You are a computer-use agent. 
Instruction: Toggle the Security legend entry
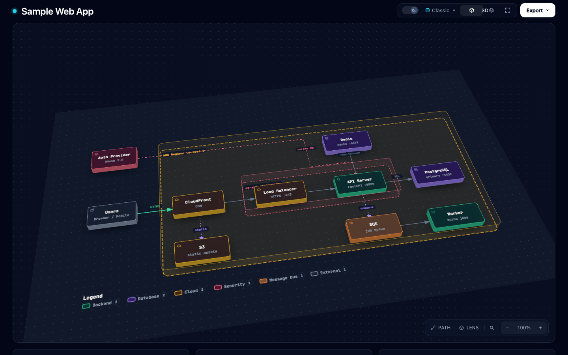[232, 285]
